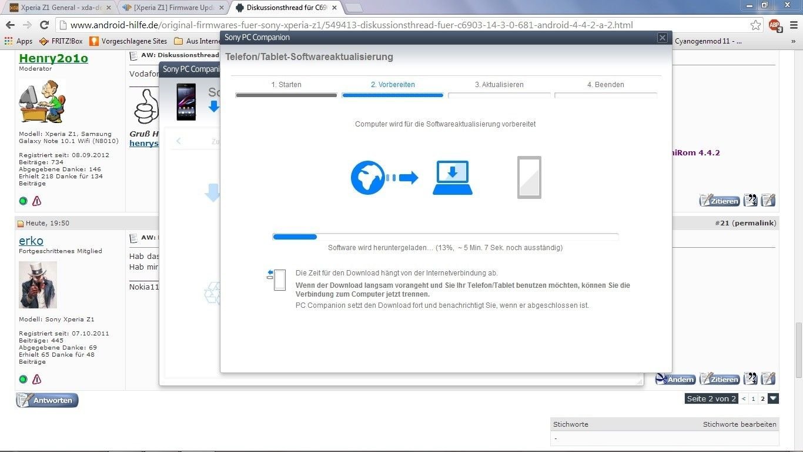803x452 pixels.
Task: Multi-quote Henry2o1o's post icon
Action: [750, 200]
